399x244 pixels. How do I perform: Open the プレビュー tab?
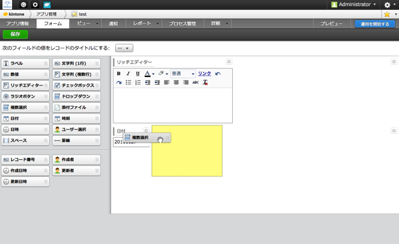point(331,24)
